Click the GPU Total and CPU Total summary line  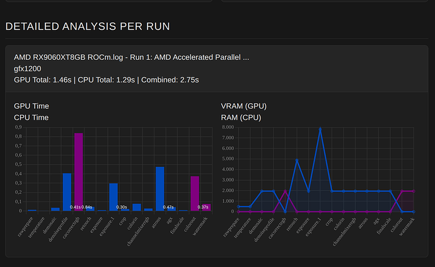[107, 80]
